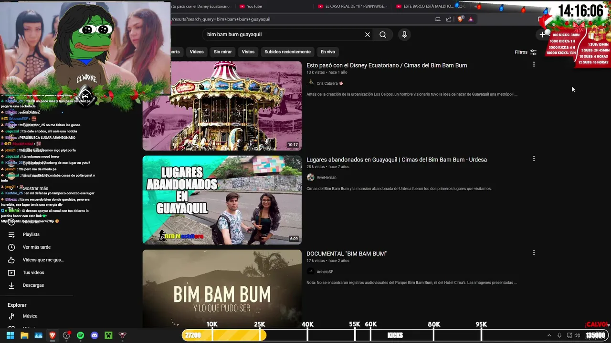The height and width of the screenshot is (343, 611).
Task: Open Brave browser from the taskbar
Action: (52, 335)
